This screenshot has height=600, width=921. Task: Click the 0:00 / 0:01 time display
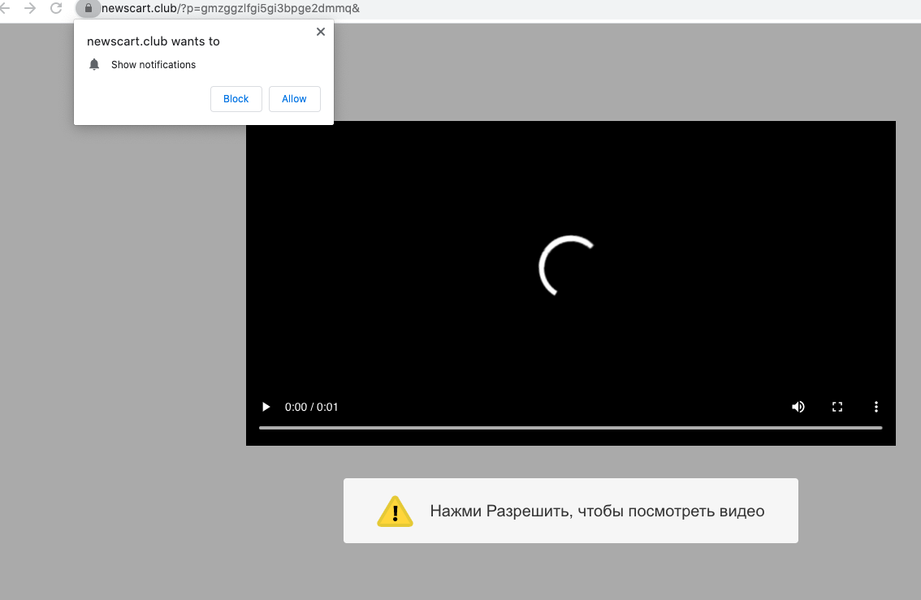[311, 407]
